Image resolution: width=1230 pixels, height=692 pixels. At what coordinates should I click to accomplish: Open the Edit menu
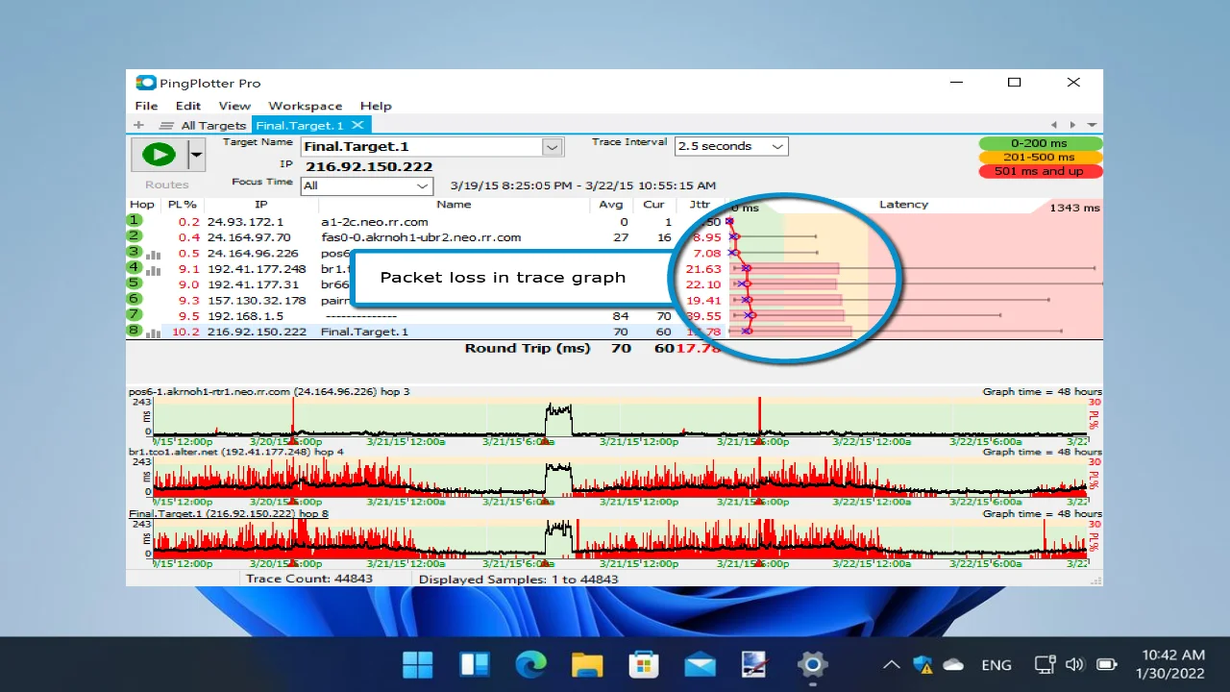tap(188, 106)
